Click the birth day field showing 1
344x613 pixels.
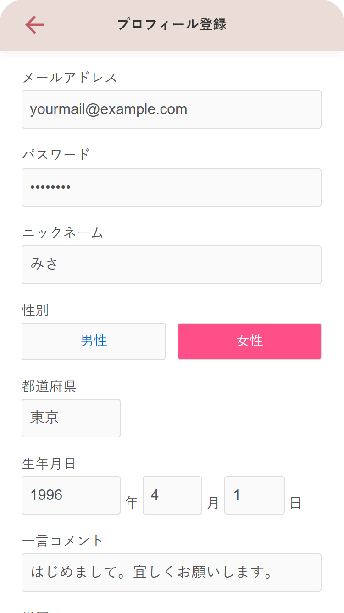(x=255, y=495)
